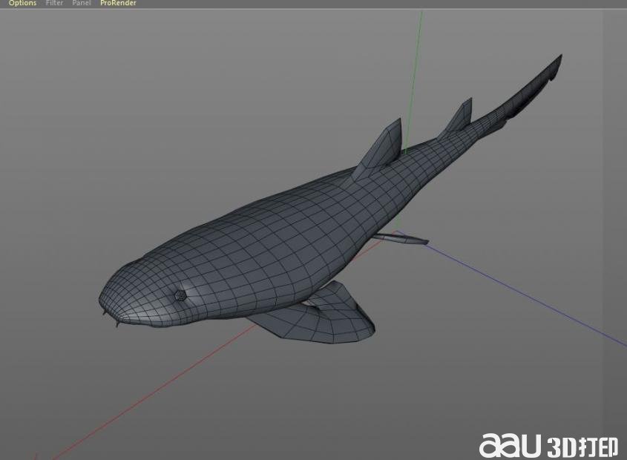
Task: Open the Panel menu
Action: tap(82, 4)
